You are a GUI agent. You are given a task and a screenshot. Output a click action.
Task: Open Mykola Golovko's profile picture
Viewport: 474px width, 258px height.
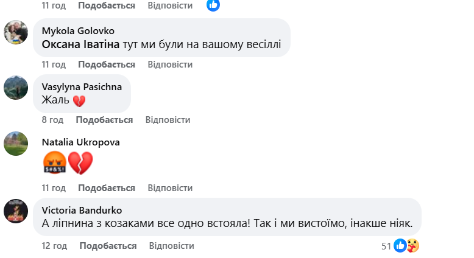[16, 32]
